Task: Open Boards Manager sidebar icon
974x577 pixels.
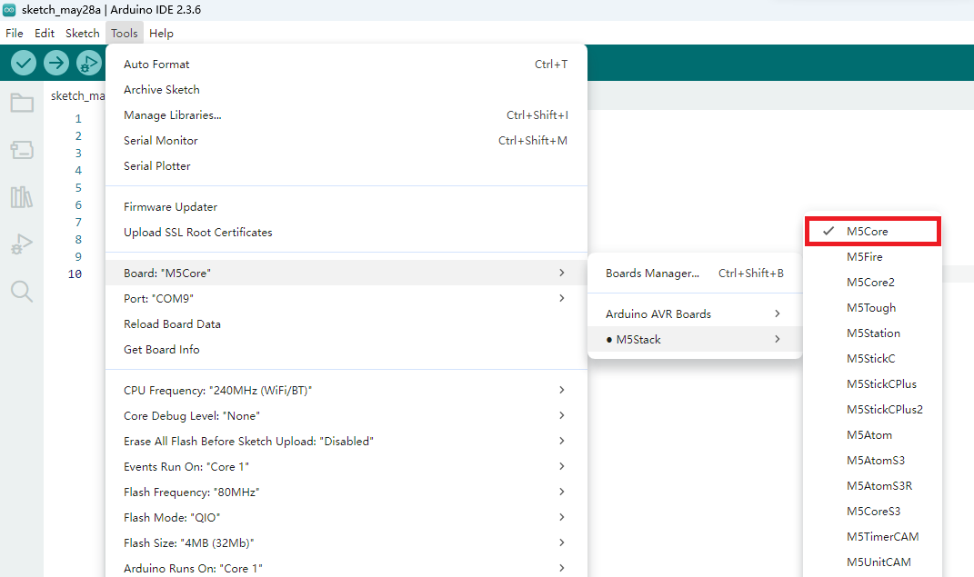Action: click(22, 150)
